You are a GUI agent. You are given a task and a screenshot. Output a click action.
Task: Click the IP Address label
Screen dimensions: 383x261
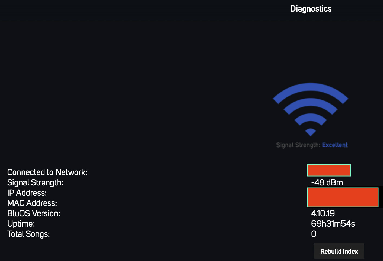pyautogui.click(x=27, y=193)
